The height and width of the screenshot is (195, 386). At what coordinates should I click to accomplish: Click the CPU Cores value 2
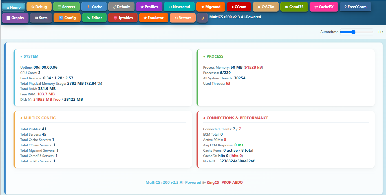click(39, 73)
